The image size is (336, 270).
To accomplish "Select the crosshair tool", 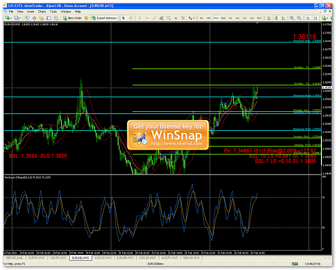I will pos(131,18).
